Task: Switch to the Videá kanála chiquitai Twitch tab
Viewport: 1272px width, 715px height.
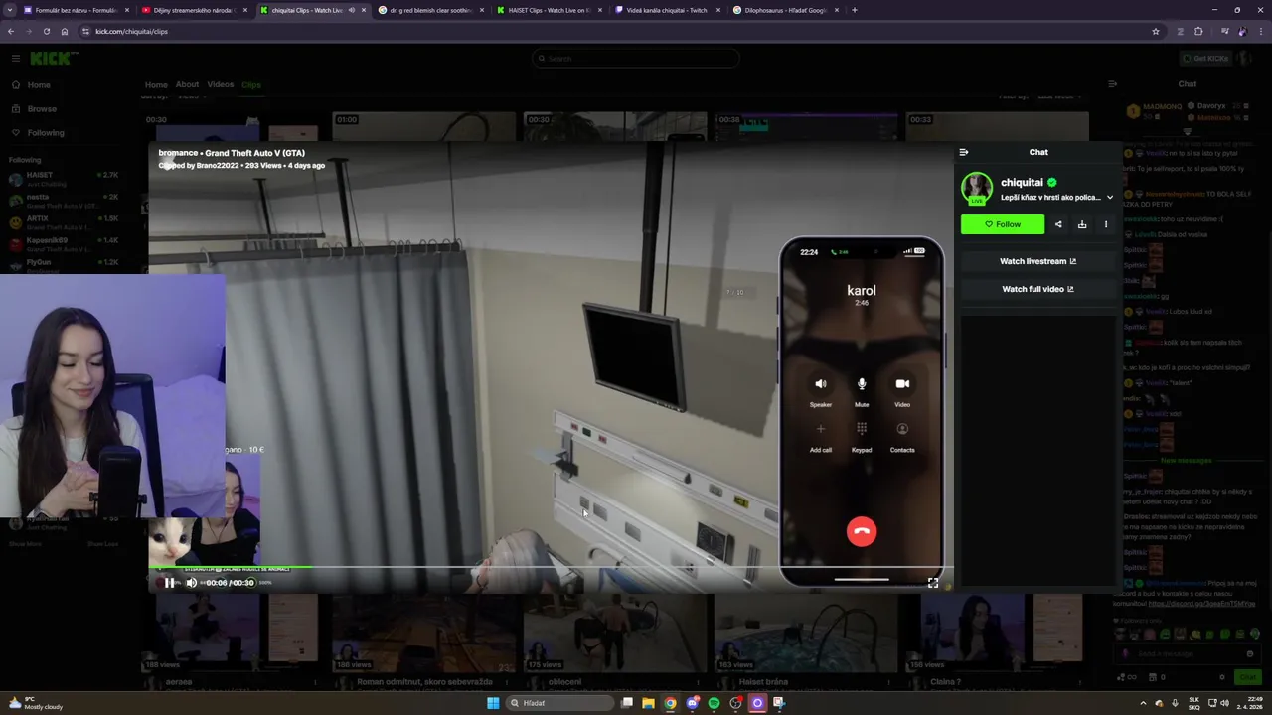Action: [667, 10]
